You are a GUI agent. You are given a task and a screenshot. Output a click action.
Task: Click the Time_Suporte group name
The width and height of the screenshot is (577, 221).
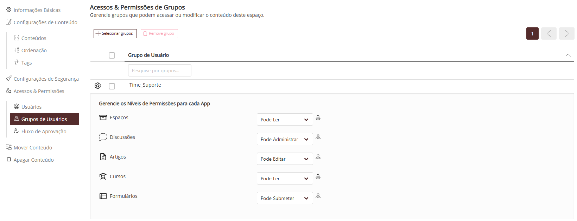coord(145,85)
